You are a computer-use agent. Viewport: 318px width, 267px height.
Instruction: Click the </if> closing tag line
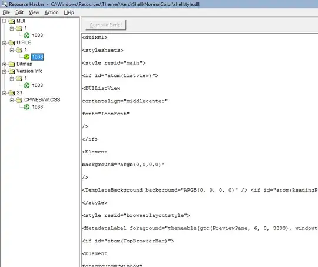click(x=90, y=139)
